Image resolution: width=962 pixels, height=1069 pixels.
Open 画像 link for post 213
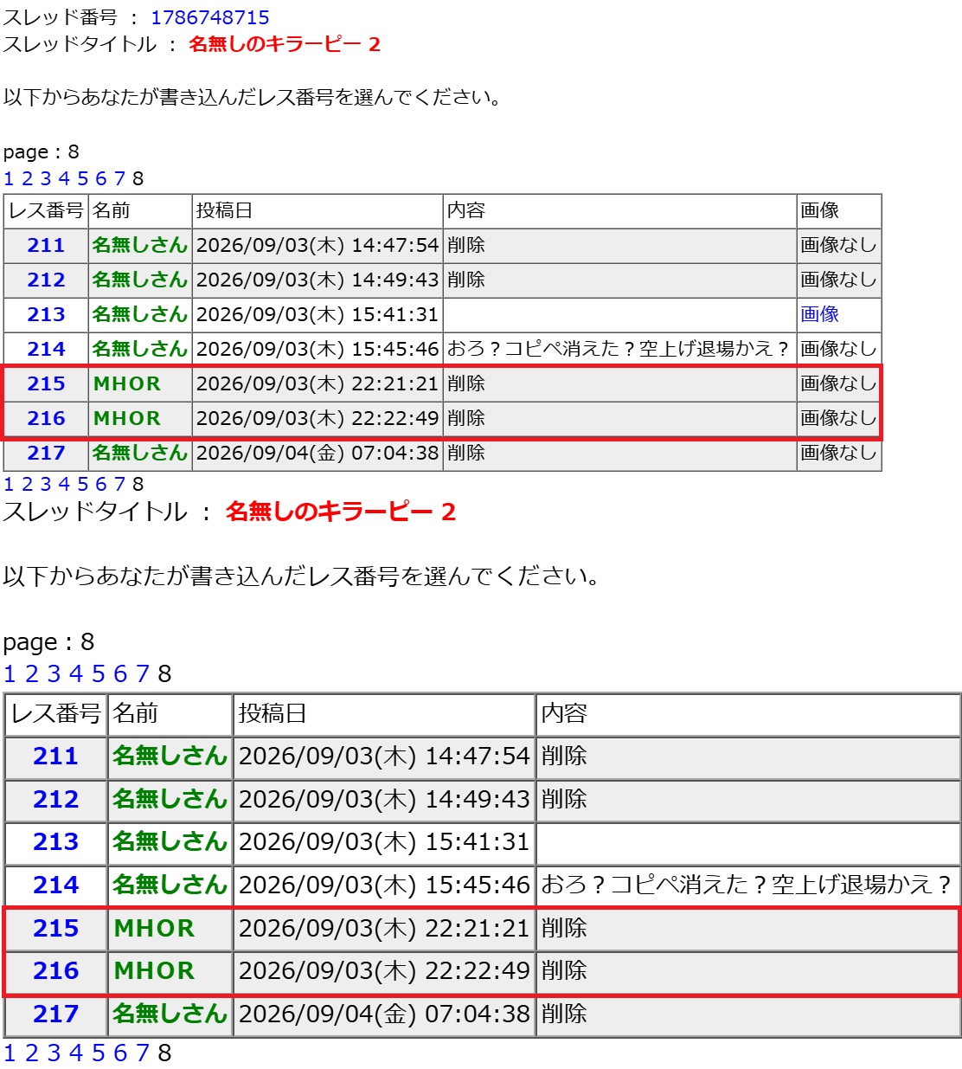pos(819,314)
